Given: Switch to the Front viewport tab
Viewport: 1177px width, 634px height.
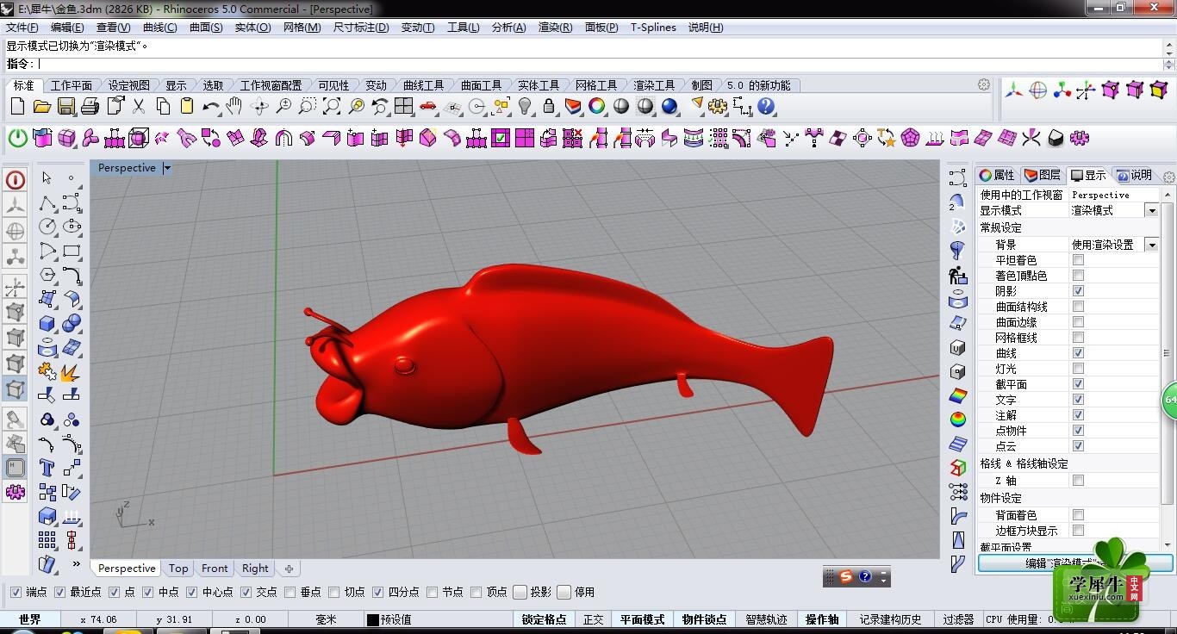Looking at the screenshot, I should (215, 569).
